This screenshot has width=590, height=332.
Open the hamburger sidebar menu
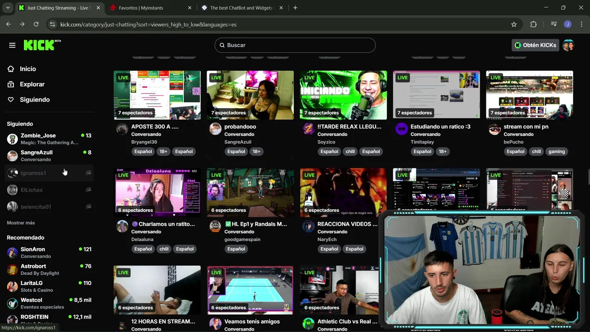coord(12,45)
